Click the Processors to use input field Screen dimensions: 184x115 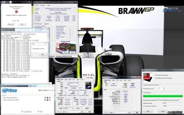pyautogui.click(x=161, y=89)
